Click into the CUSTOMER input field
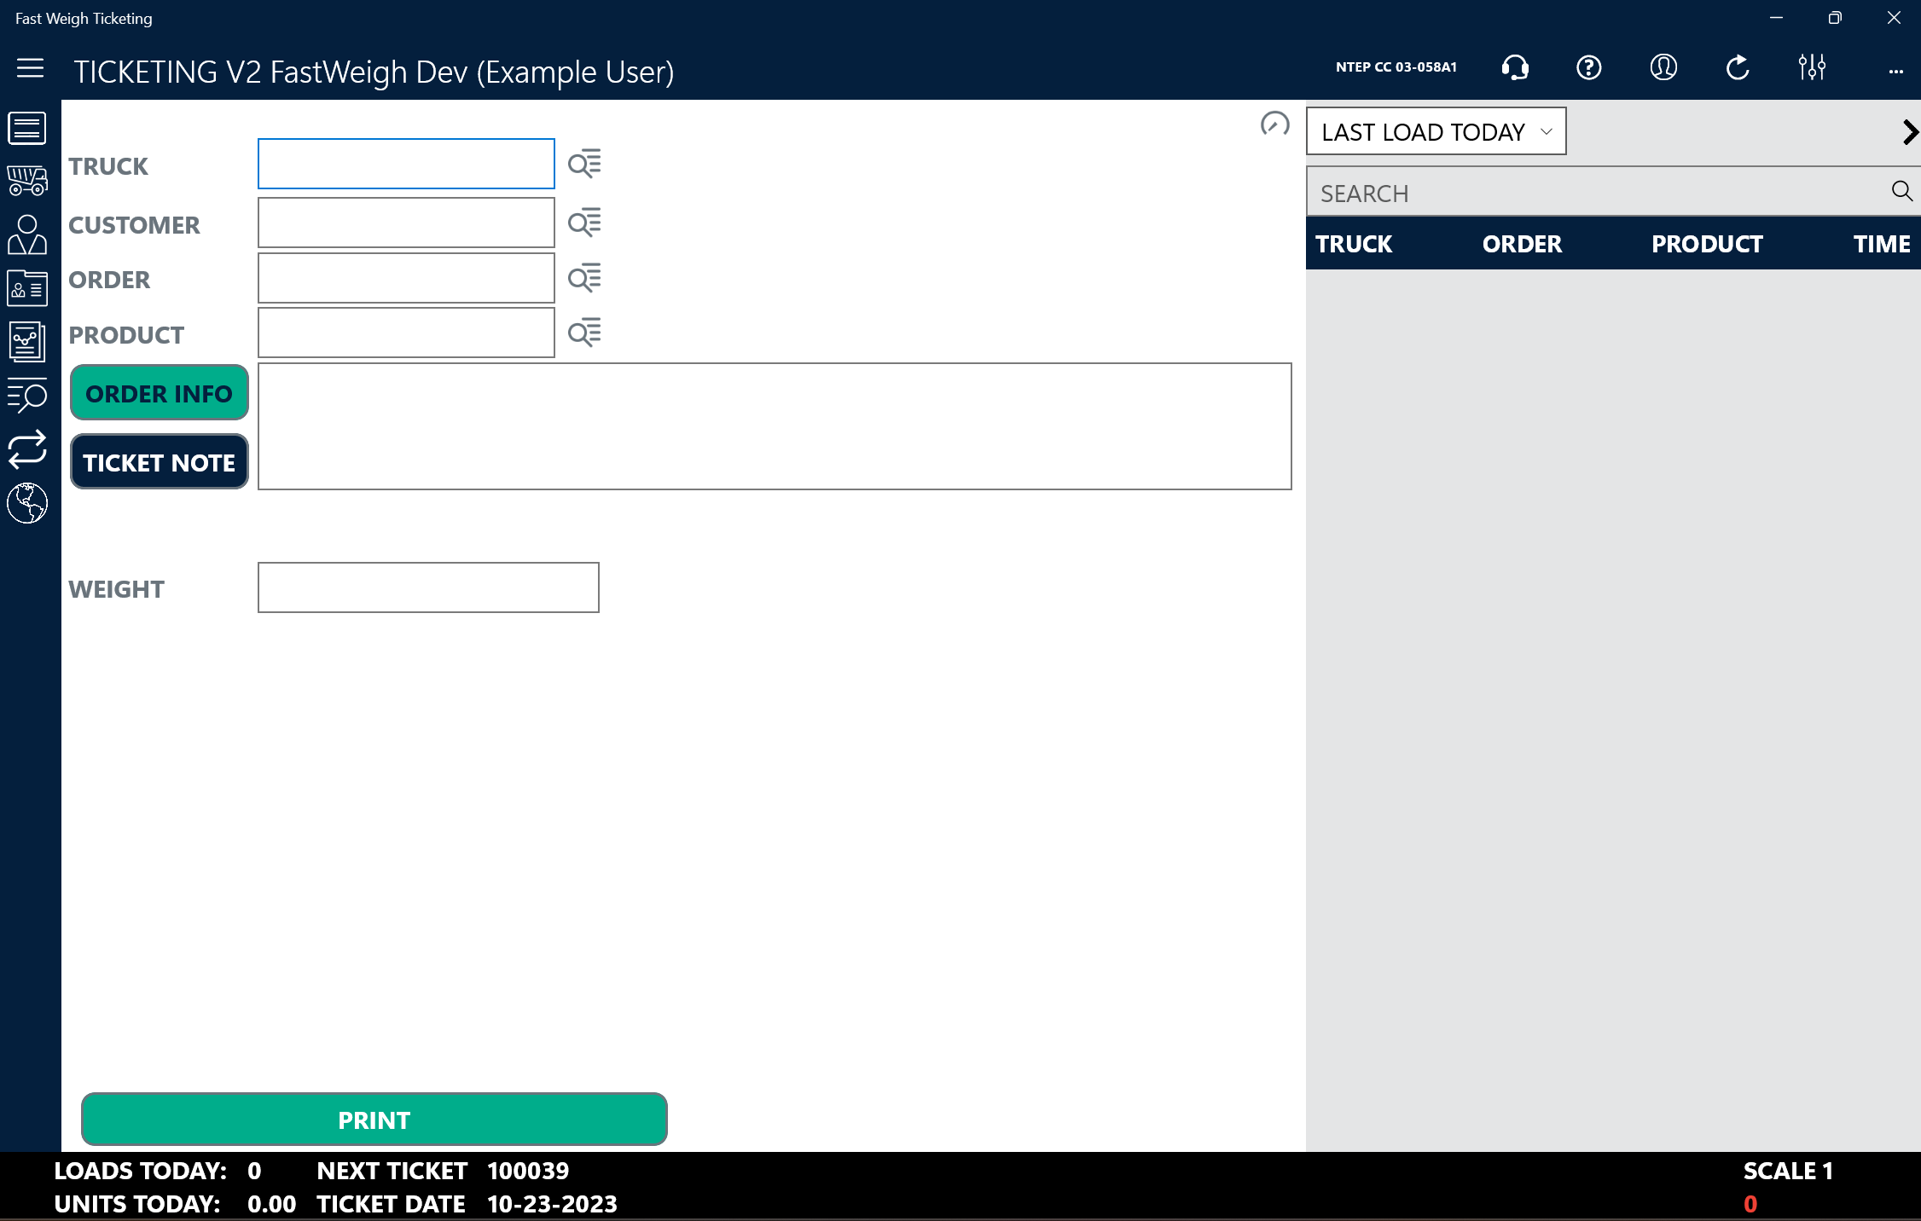1921x1221 pixels. [x=406, y=223]
